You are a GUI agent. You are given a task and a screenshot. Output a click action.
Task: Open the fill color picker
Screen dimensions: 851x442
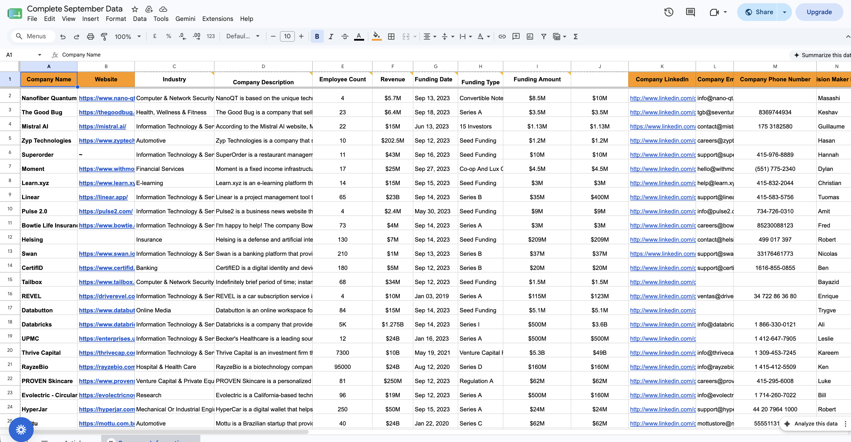(x=376, y=36)
